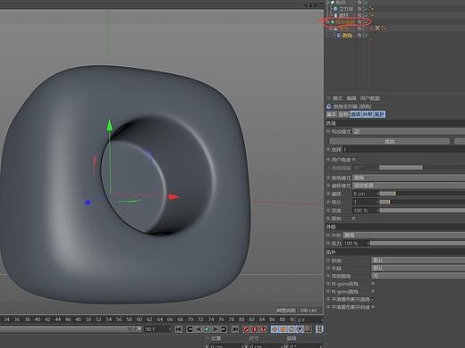Toggle position keyframe recording icon
Image resolution: width=465 pixels, height=348 pixels.
tap(275, 329)
